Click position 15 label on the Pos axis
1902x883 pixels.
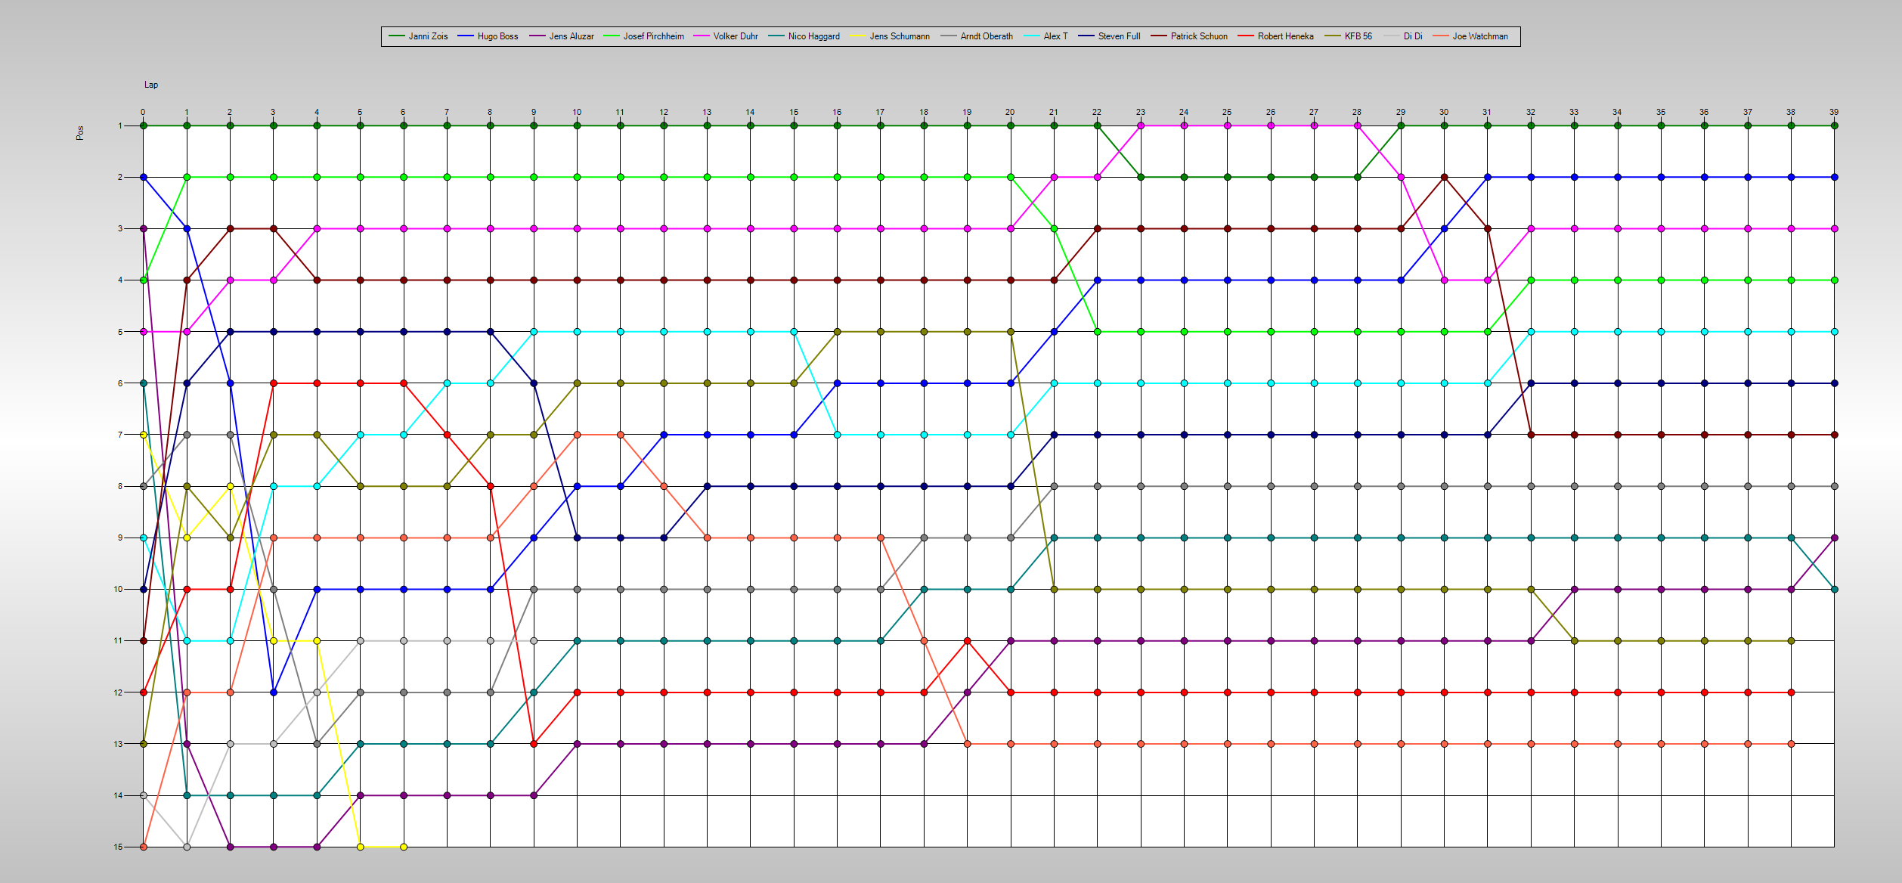click(x=118, y=847)
